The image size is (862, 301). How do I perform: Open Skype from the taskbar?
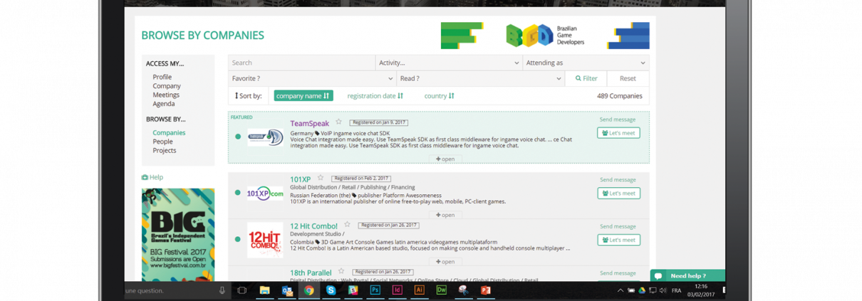click(331, 290)
